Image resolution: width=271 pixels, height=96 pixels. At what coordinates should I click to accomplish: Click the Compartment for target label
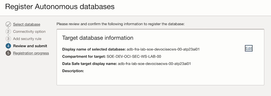point(84,56)
